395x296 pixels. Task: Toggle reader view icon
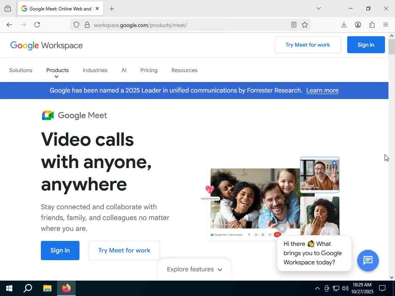294,25
